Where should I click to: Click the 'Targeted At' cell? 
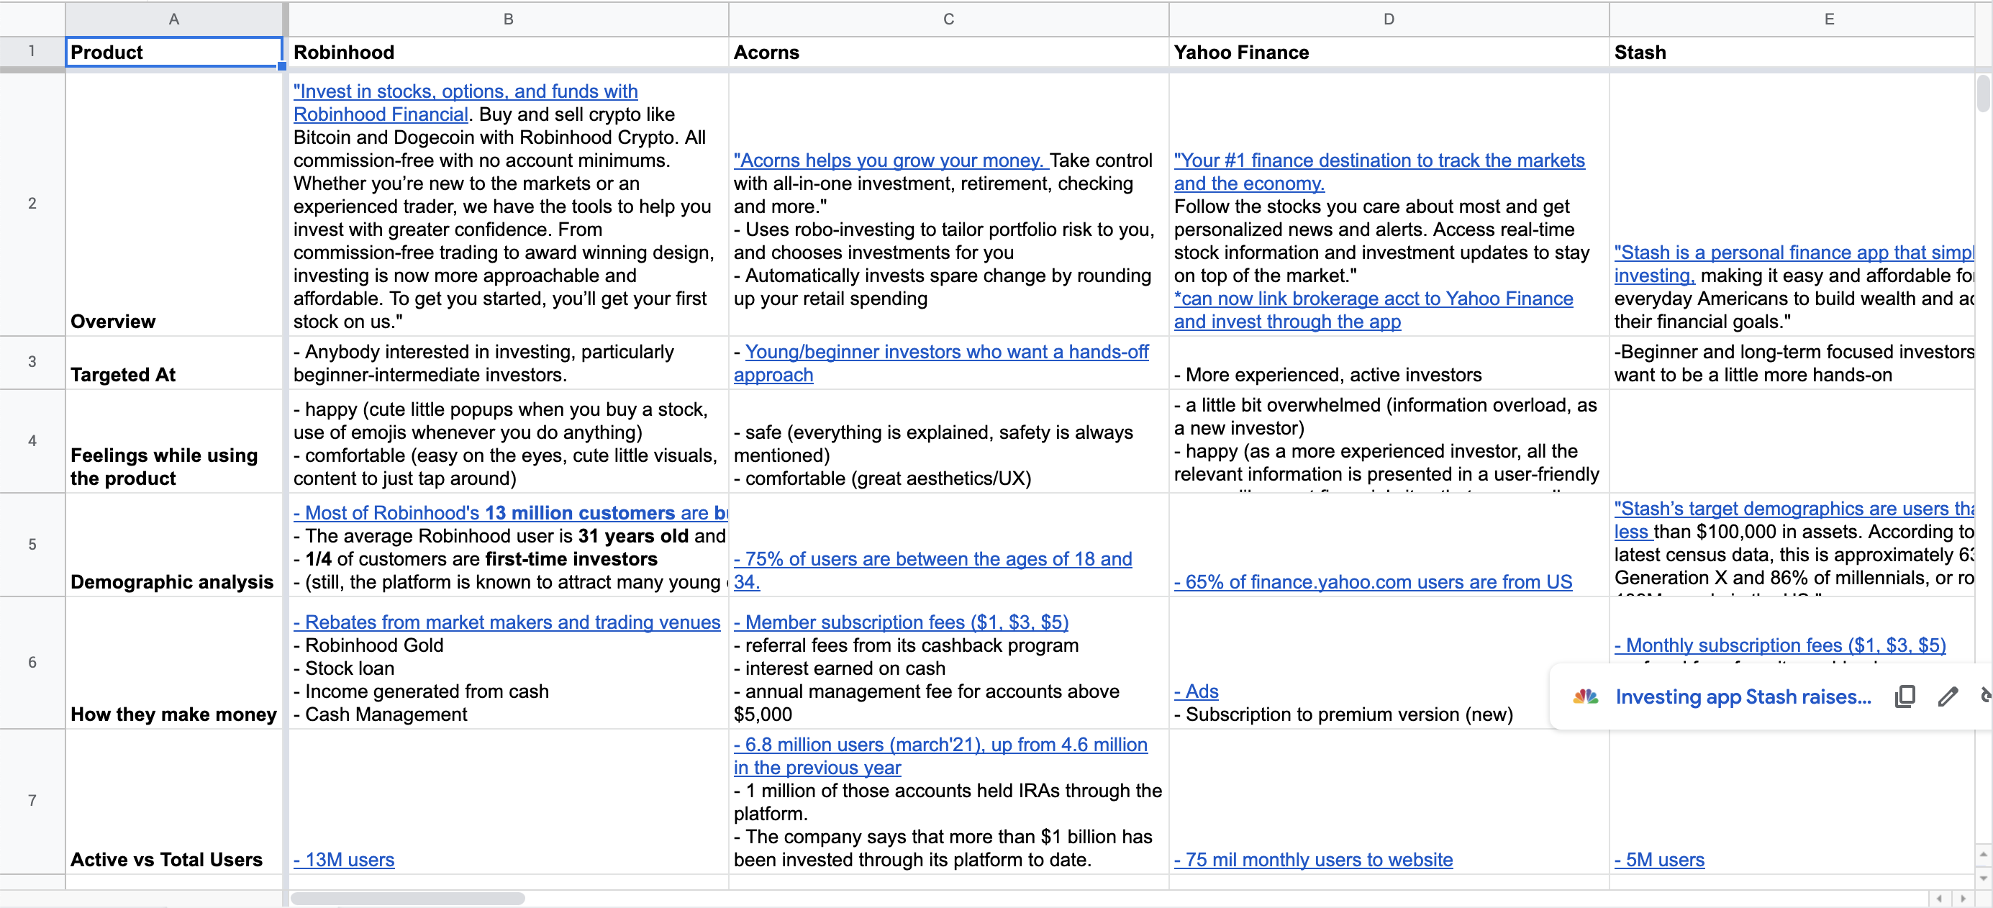174,362
